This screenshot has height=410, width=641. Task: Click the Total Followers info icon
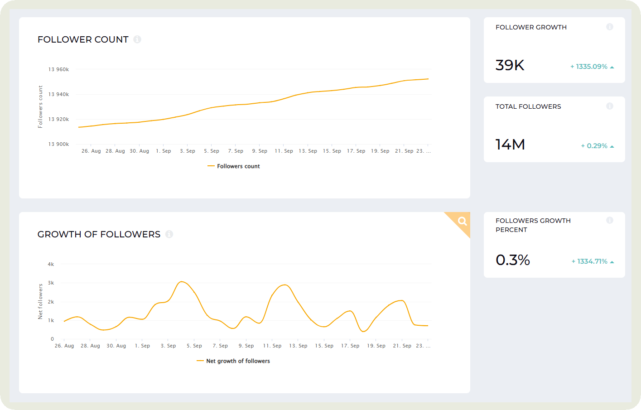tap(610, 106)
